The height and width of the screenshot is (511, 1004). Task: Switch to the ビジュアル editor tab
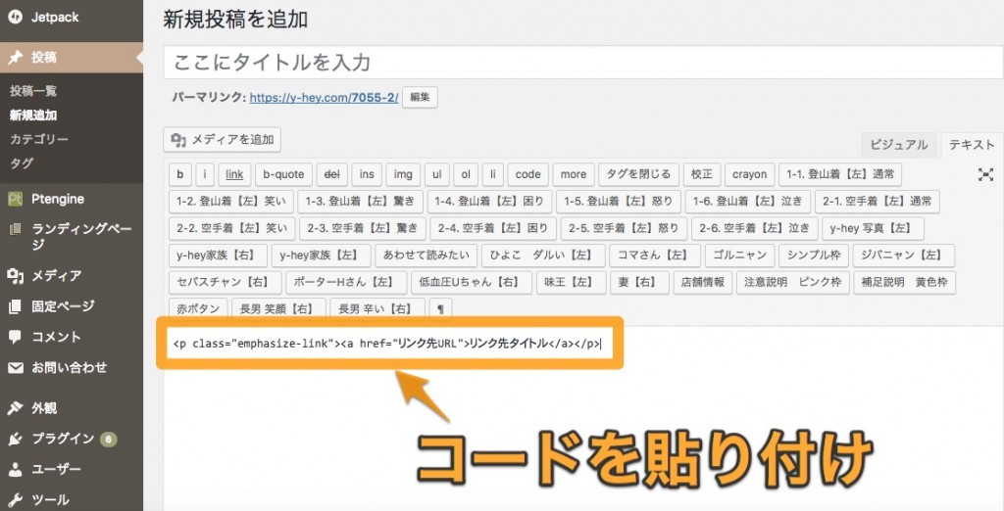pos(898,145)
